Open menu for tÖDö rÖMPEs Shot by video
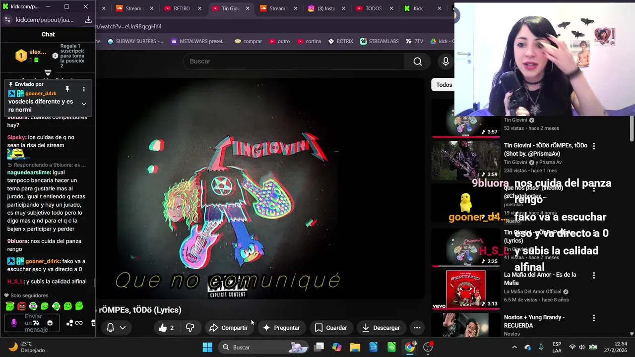The image size is (635, 357). pyautogui.click(x=594, y=146)
